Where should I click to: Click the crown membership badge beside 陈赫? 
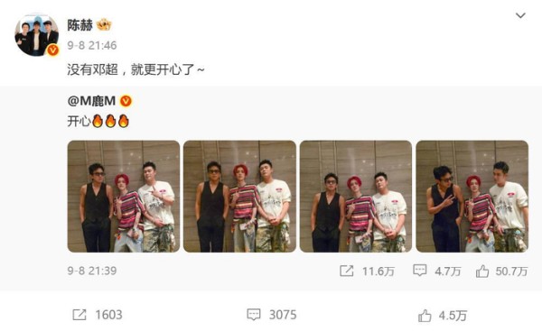click(x=104, y=25)
